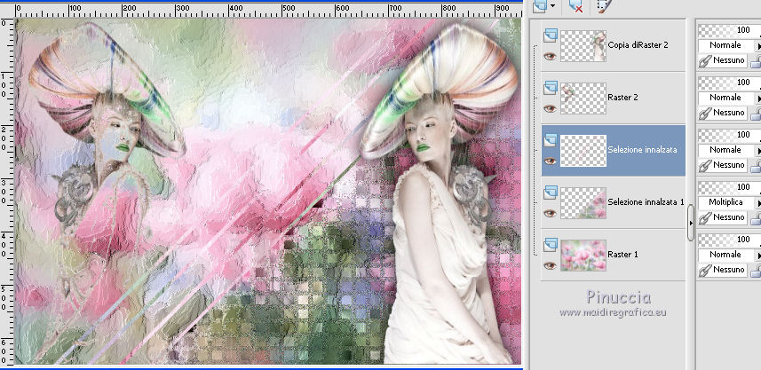Screen dimensions: 761x370
Task: Click blend mode arrow for Copia diRaster 2
Action: pos(757,45)
